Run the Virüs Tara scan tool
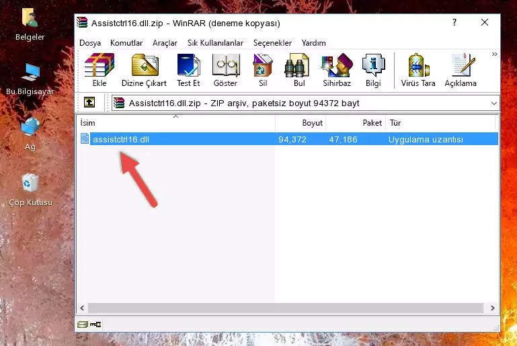The height and width of the screenshot is (346, 517). tap(418, 70)
